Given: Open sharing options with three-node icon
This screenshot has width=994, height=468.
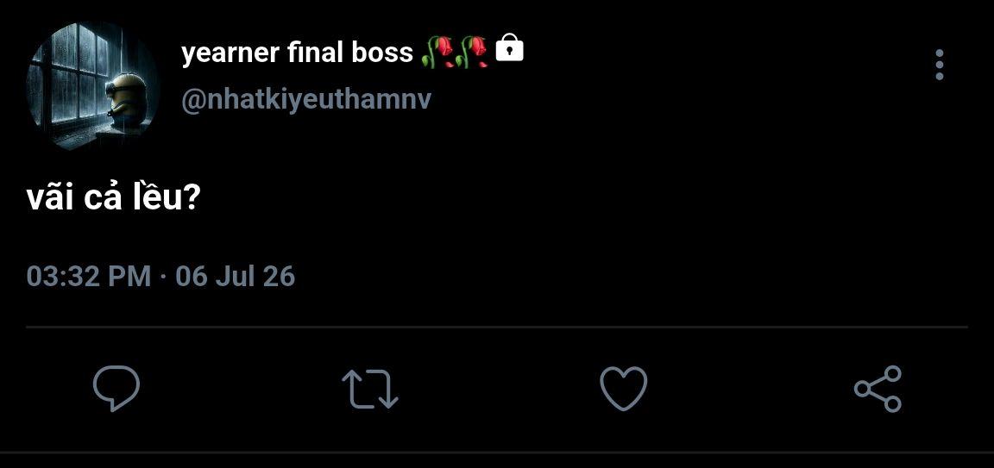Looking at the screenshot, I should click(878, 388).
